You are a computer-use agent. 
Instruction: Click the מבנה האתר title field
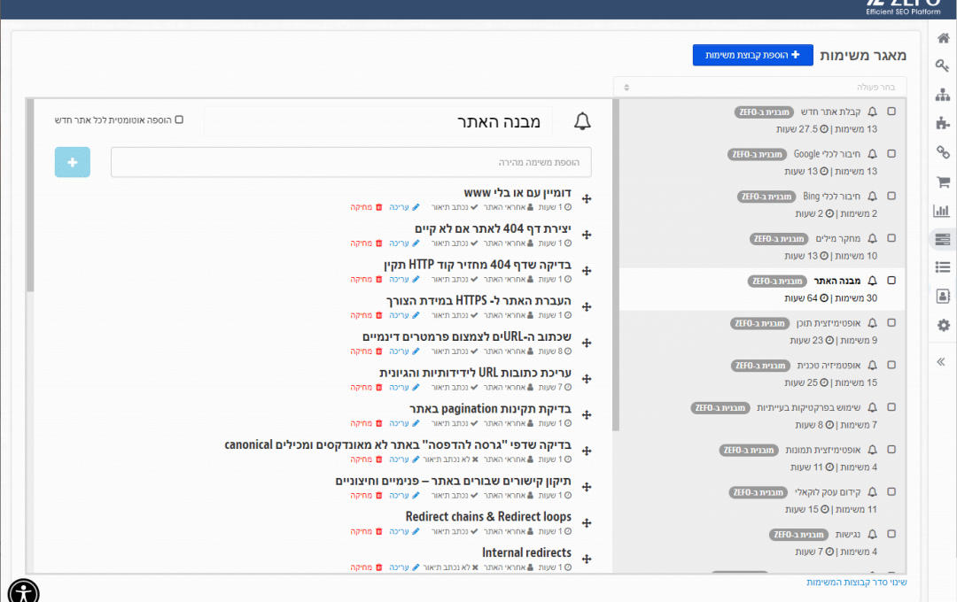point(378,121)
